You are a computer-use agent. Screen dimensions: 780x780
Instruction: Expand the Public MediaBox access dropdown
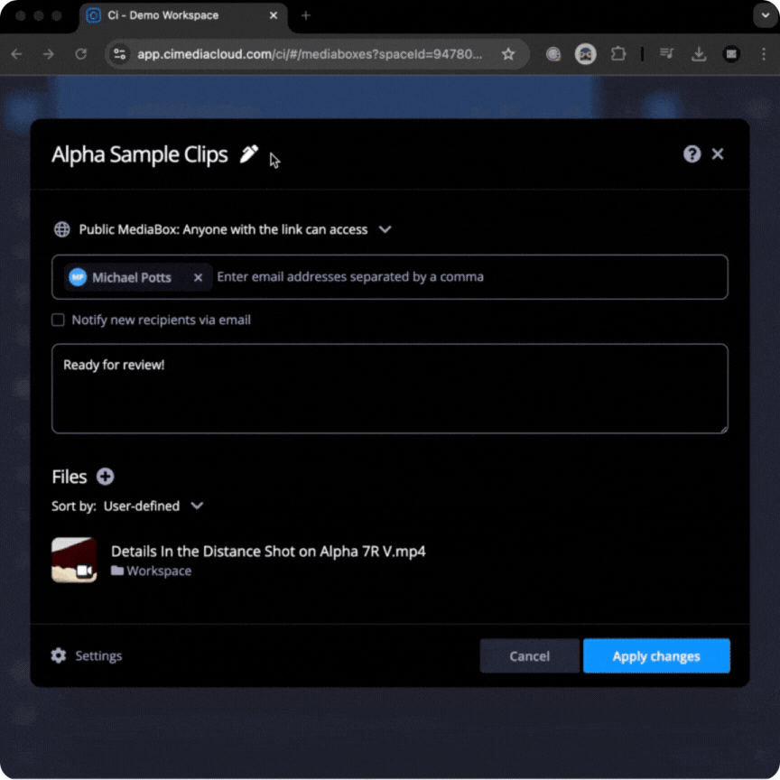(385, 229)
